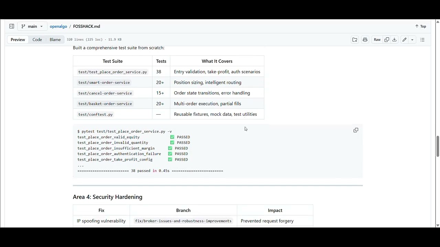Download the raw file icon

point(395,40)
